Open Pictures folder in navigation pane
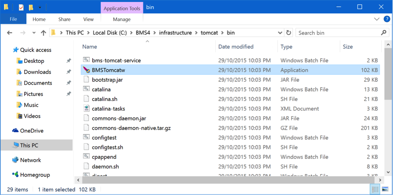The image size is (393, 195). [x=33, y=94]
